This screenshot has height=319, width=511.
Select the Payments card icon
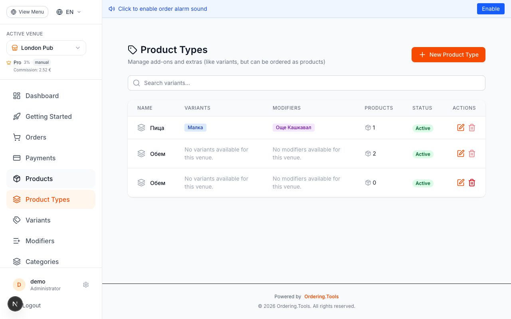coord(16,158)
